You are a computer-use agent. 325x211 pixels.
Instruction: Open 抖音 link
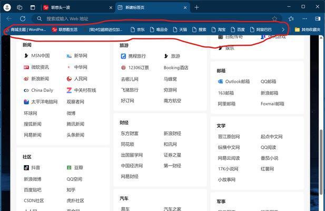click(32, 167)
